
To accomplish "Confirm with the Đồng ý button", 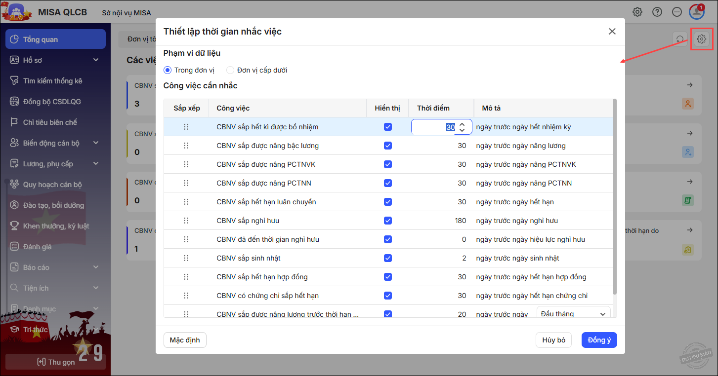I will [x=599, y=340].
